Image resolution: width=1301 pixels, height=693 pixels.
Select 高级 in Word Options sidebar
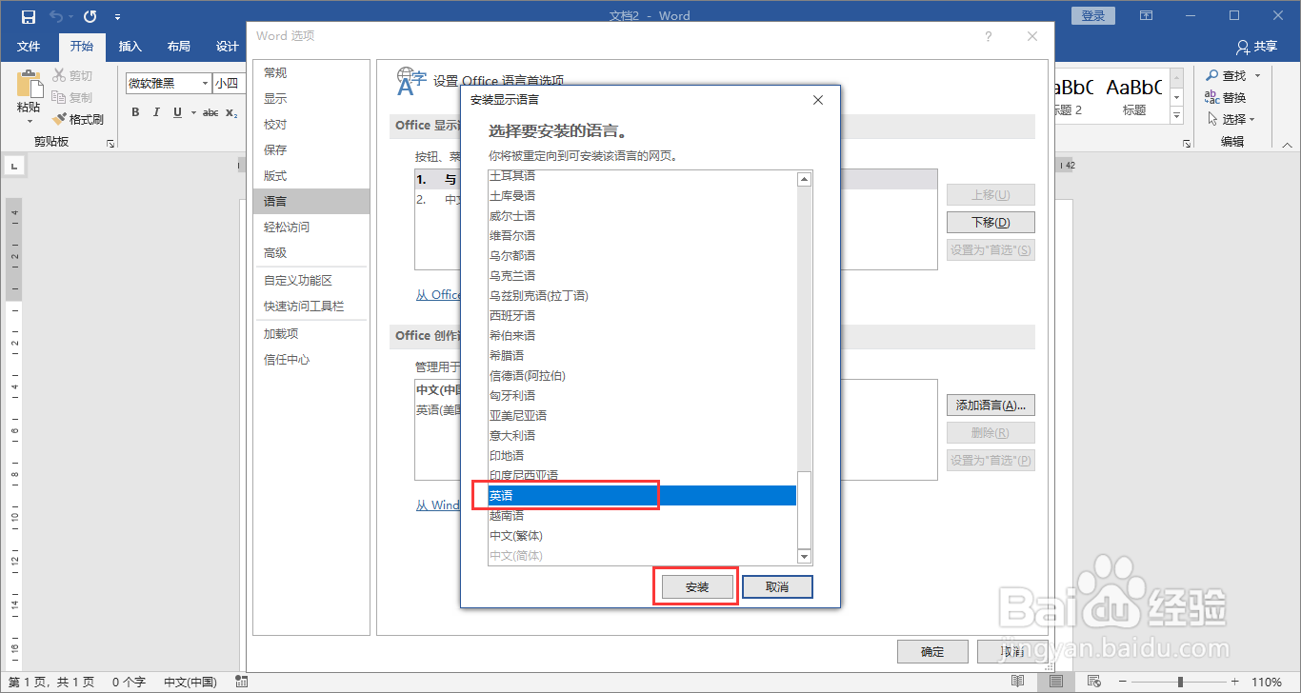311,252
